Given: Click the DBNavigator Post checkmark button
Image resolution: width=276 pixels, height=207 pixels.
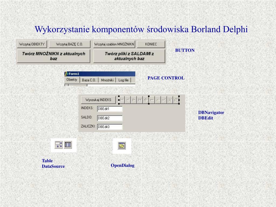Looking at the screenshot, I should (x=164, y=100).
